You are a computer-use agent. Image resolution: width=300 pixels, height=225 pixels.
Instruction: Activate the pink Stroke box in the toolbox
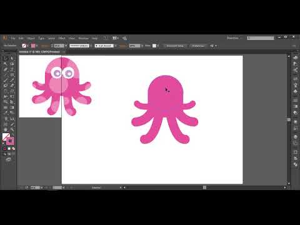click(x=10, y=141)
